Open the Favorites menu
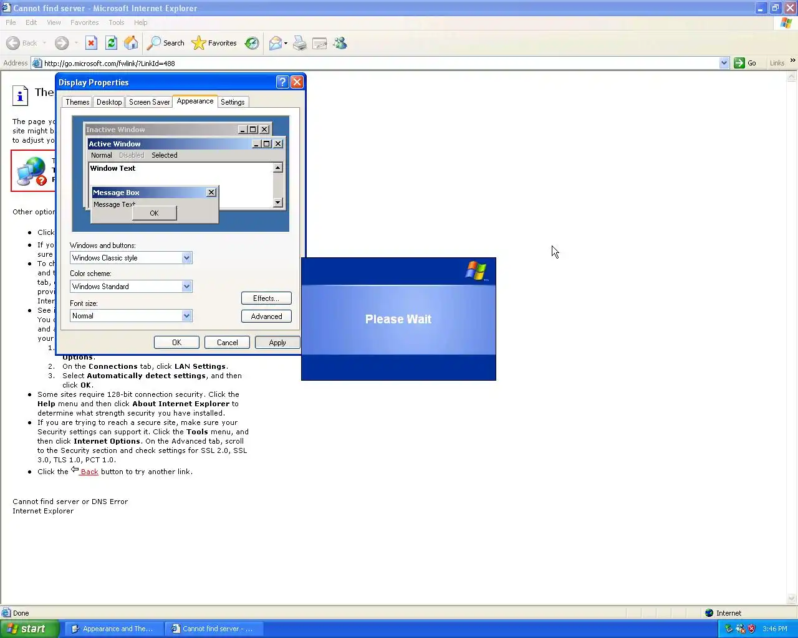This screenshot has height=638, width=798. [85, 22]
